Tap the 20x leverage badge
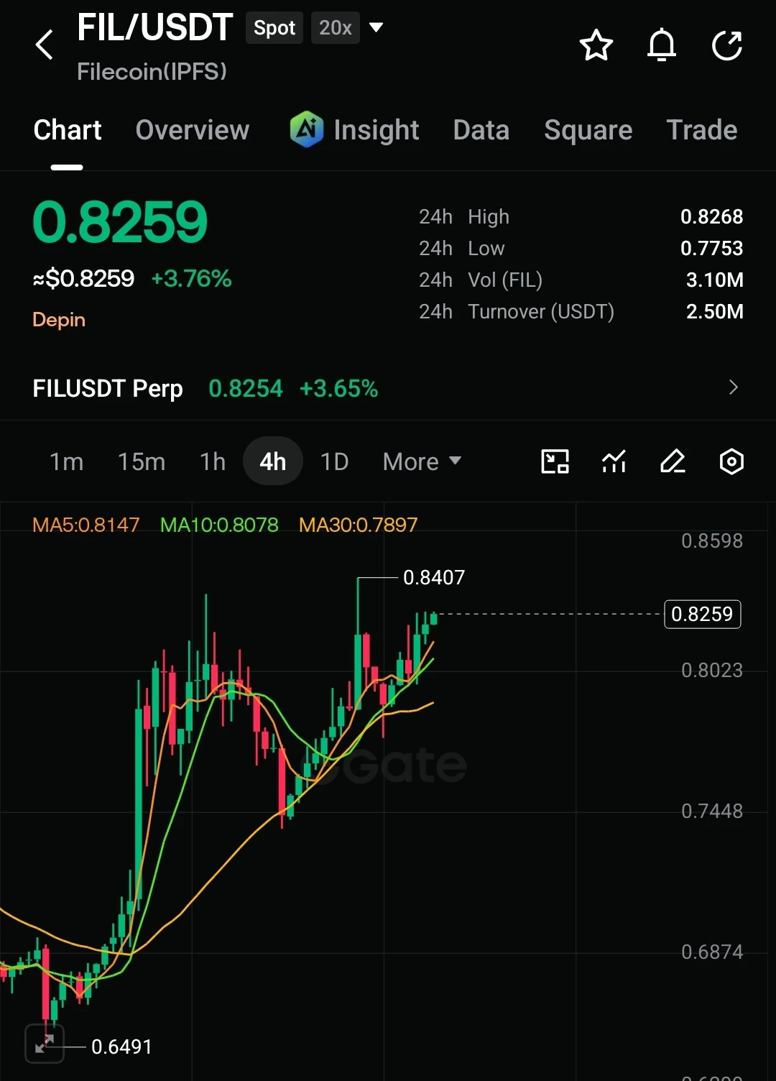 [336, 28]
